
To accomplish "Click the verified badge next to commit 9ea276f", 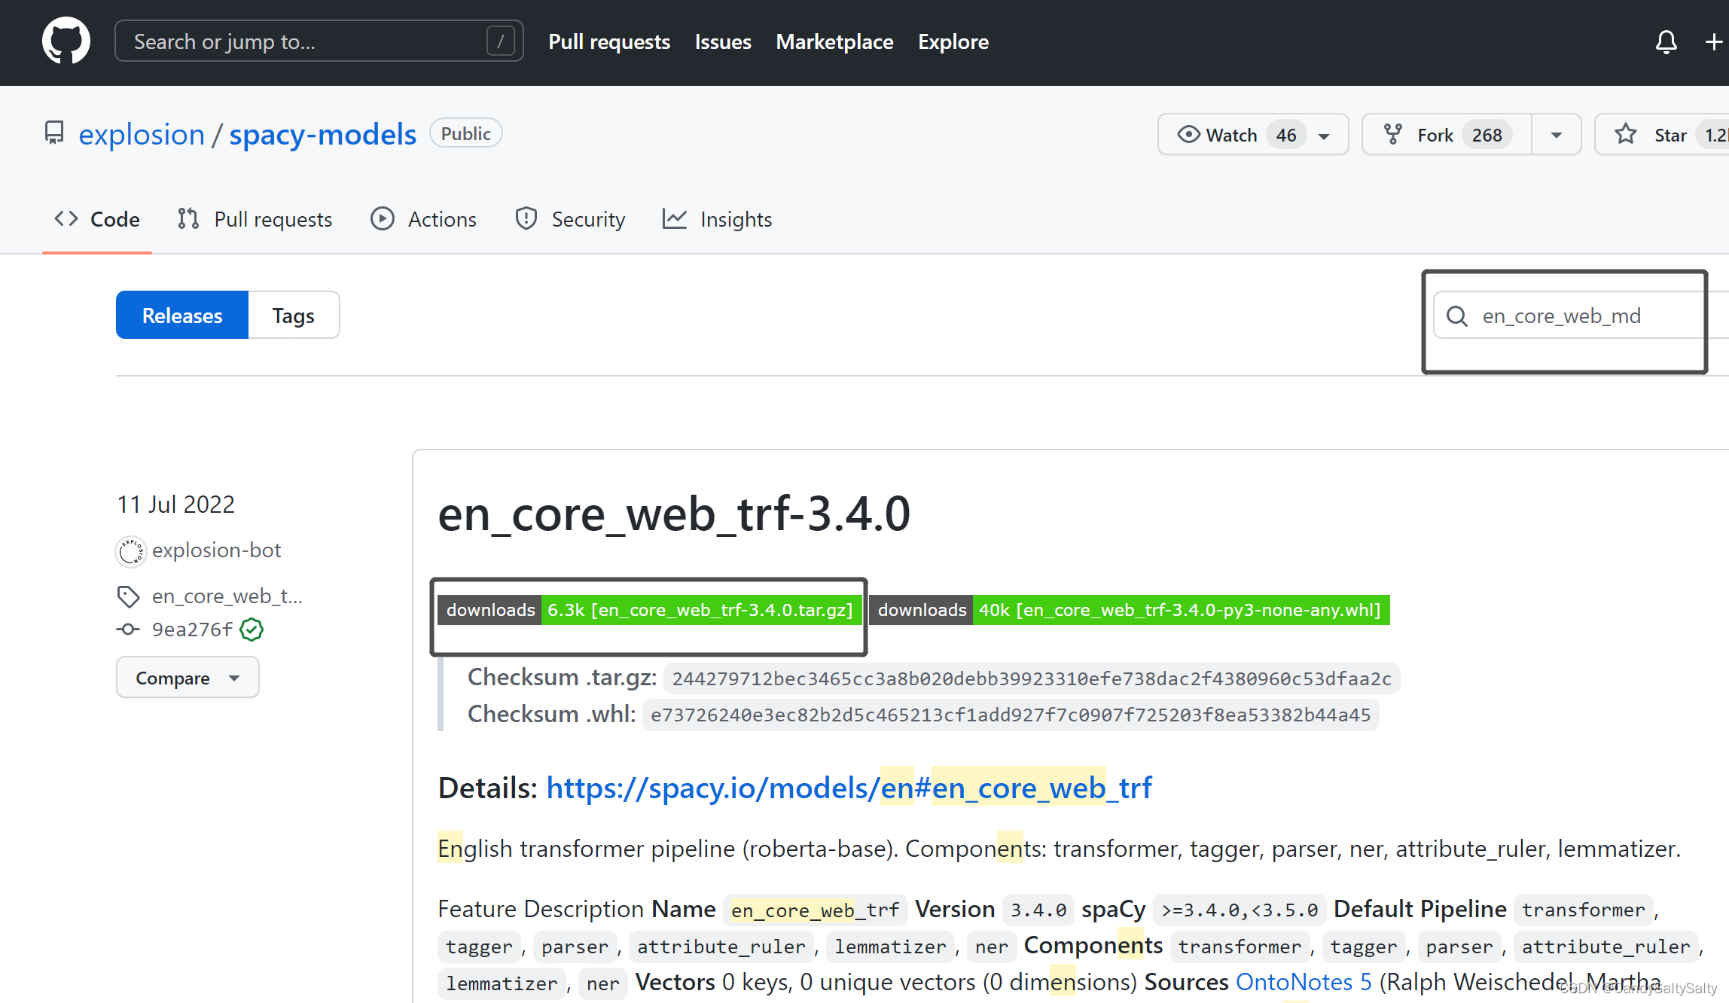I will (251, 630).
